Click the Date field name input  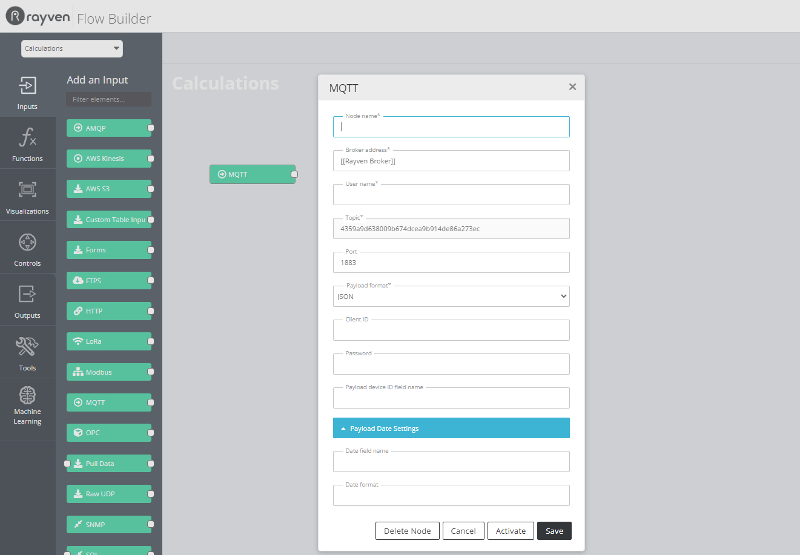click(x=451, y=462)
